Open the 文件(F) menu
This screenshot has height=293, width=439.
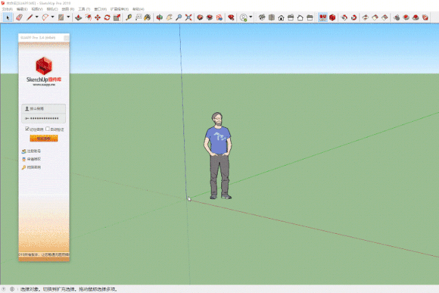[x=7, y=9]
